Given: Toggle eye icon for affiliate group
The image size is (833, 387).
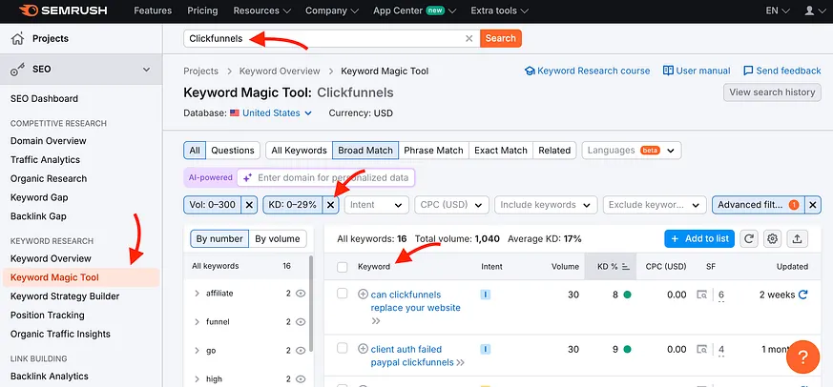Looking at the screenshot, I should 301,293.
